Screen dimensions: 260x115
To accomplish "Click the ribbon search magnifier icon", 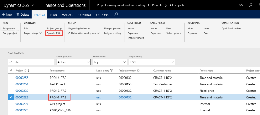I will tap(116, 15).
